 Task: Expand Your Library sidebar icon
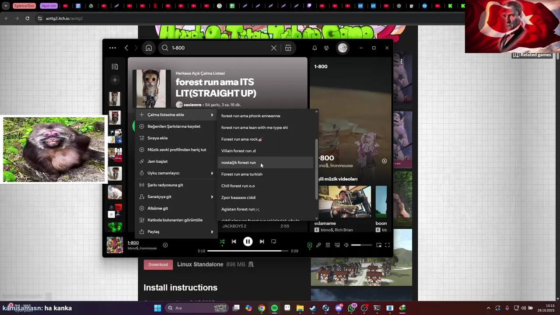point(115,66)
